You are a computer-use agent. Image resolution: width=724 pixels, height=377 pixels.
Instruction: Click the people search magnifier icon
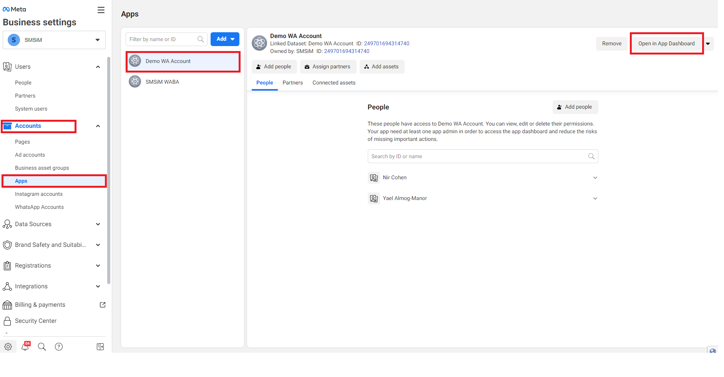[x=591, y=156]
